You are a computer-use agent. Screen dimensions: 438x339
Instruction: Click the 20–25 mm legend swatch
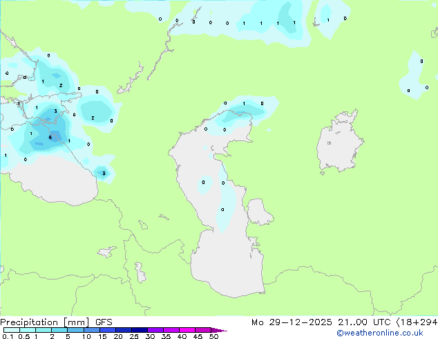coord(123,330)
